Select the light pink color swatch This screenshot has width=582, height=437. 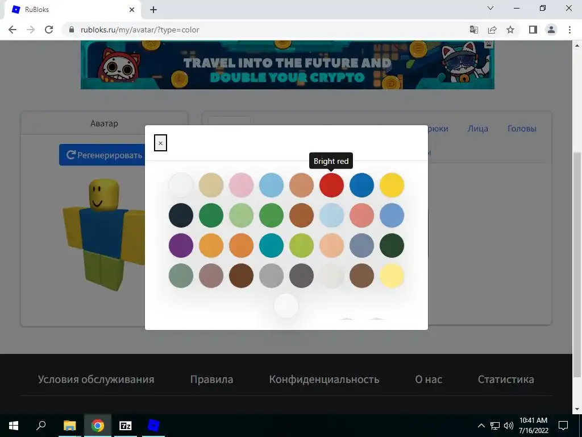point(241,185)
